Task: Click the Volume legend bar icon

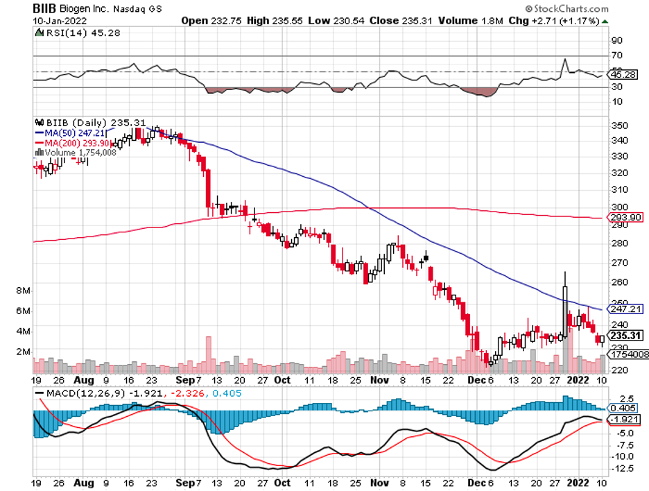Action: point(40,153)
